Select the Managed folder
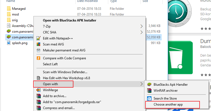 tap(18, 9)
